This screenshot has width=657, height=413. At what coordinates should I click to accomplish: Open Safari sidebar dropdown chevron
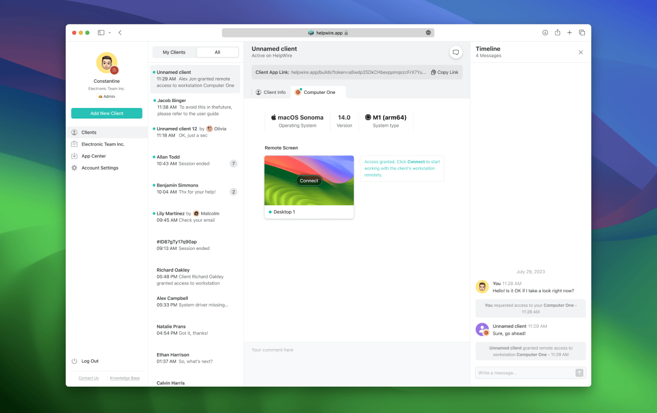tap(110, 33)
